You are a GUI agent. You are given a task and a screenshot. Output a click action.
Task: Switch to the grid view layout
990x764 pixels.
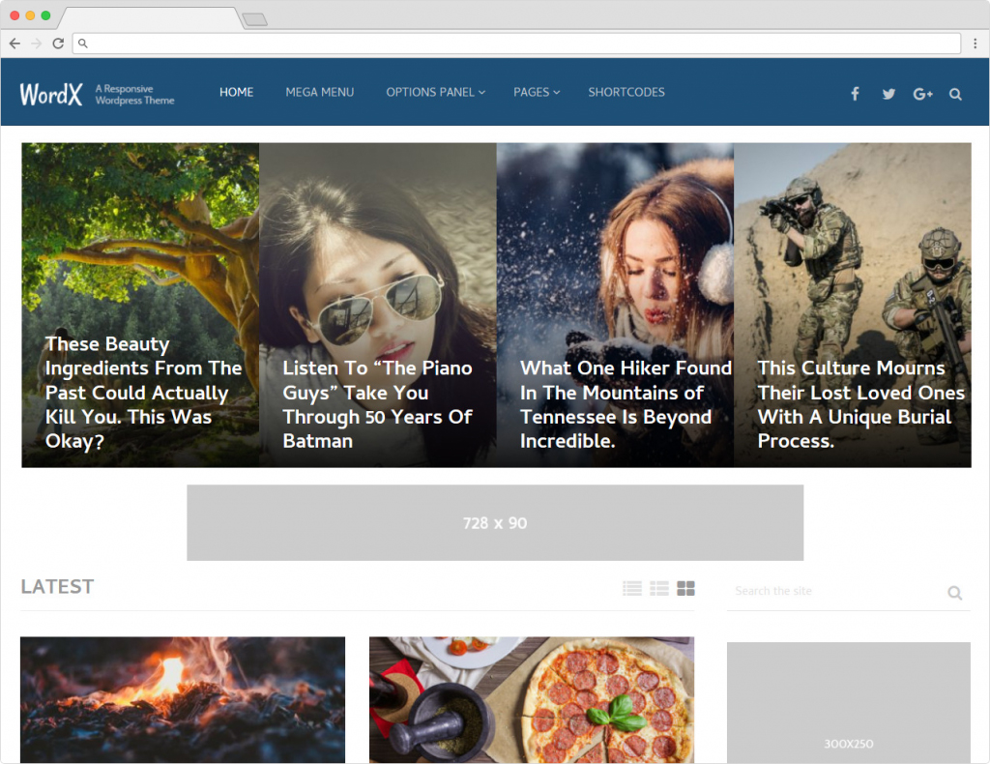tap(685, 588)
